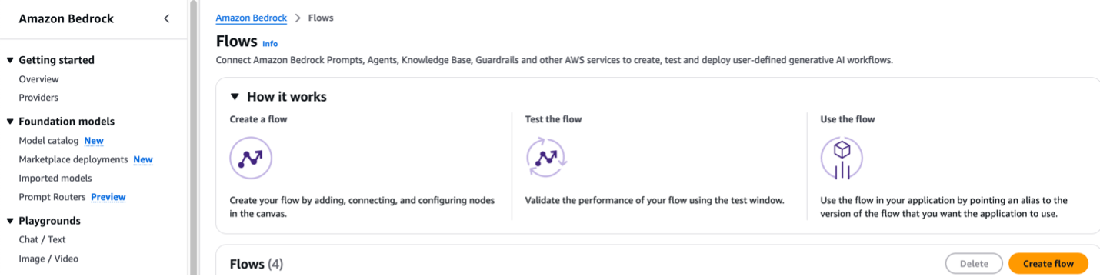
Task: Collapse the Playgrounds menu group
Action: (10, 221)
